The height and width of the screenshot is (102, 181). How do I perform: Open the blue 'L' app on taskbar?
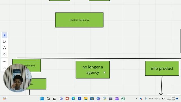[x=79, y=99]
